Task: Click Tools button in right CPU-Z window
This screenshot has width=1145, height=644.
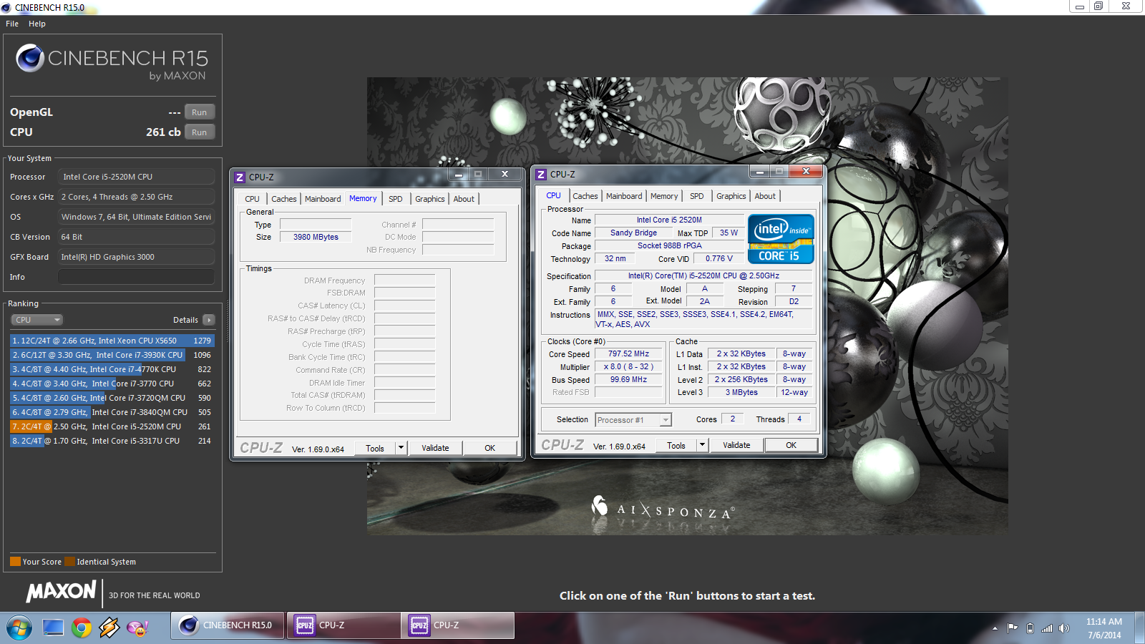Action: [676, 445]
